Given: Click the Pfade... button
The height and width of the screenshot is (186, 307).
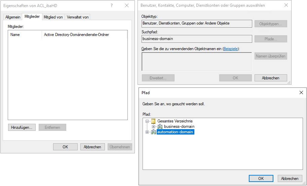Looking at the screenshot, I should click(x=271, y=39).
